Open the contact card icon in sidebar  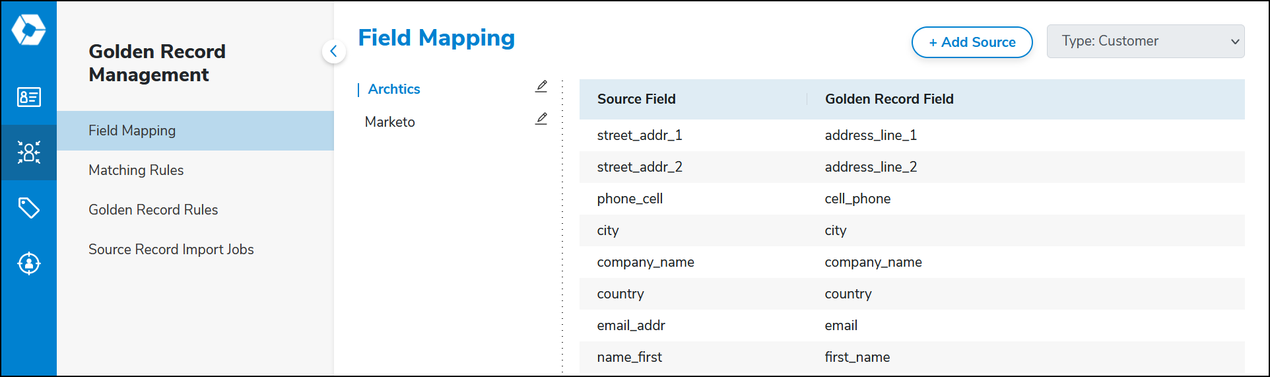28,97
